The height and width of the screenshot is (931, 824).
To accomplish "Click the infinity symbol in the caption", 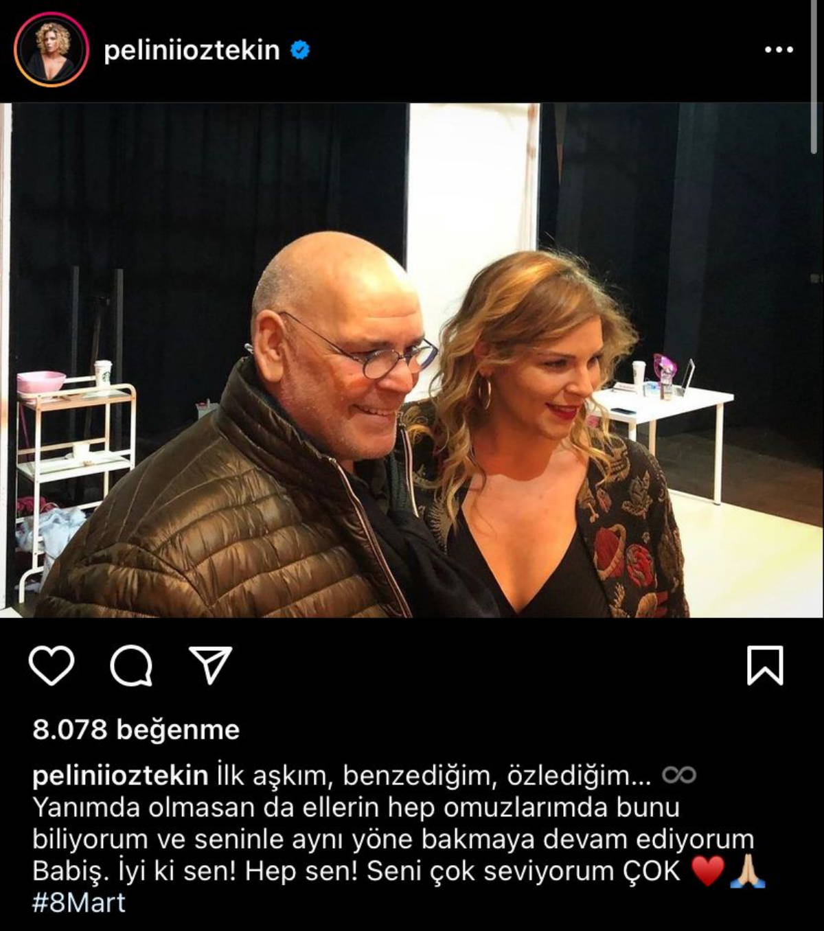I will [679, 776].
